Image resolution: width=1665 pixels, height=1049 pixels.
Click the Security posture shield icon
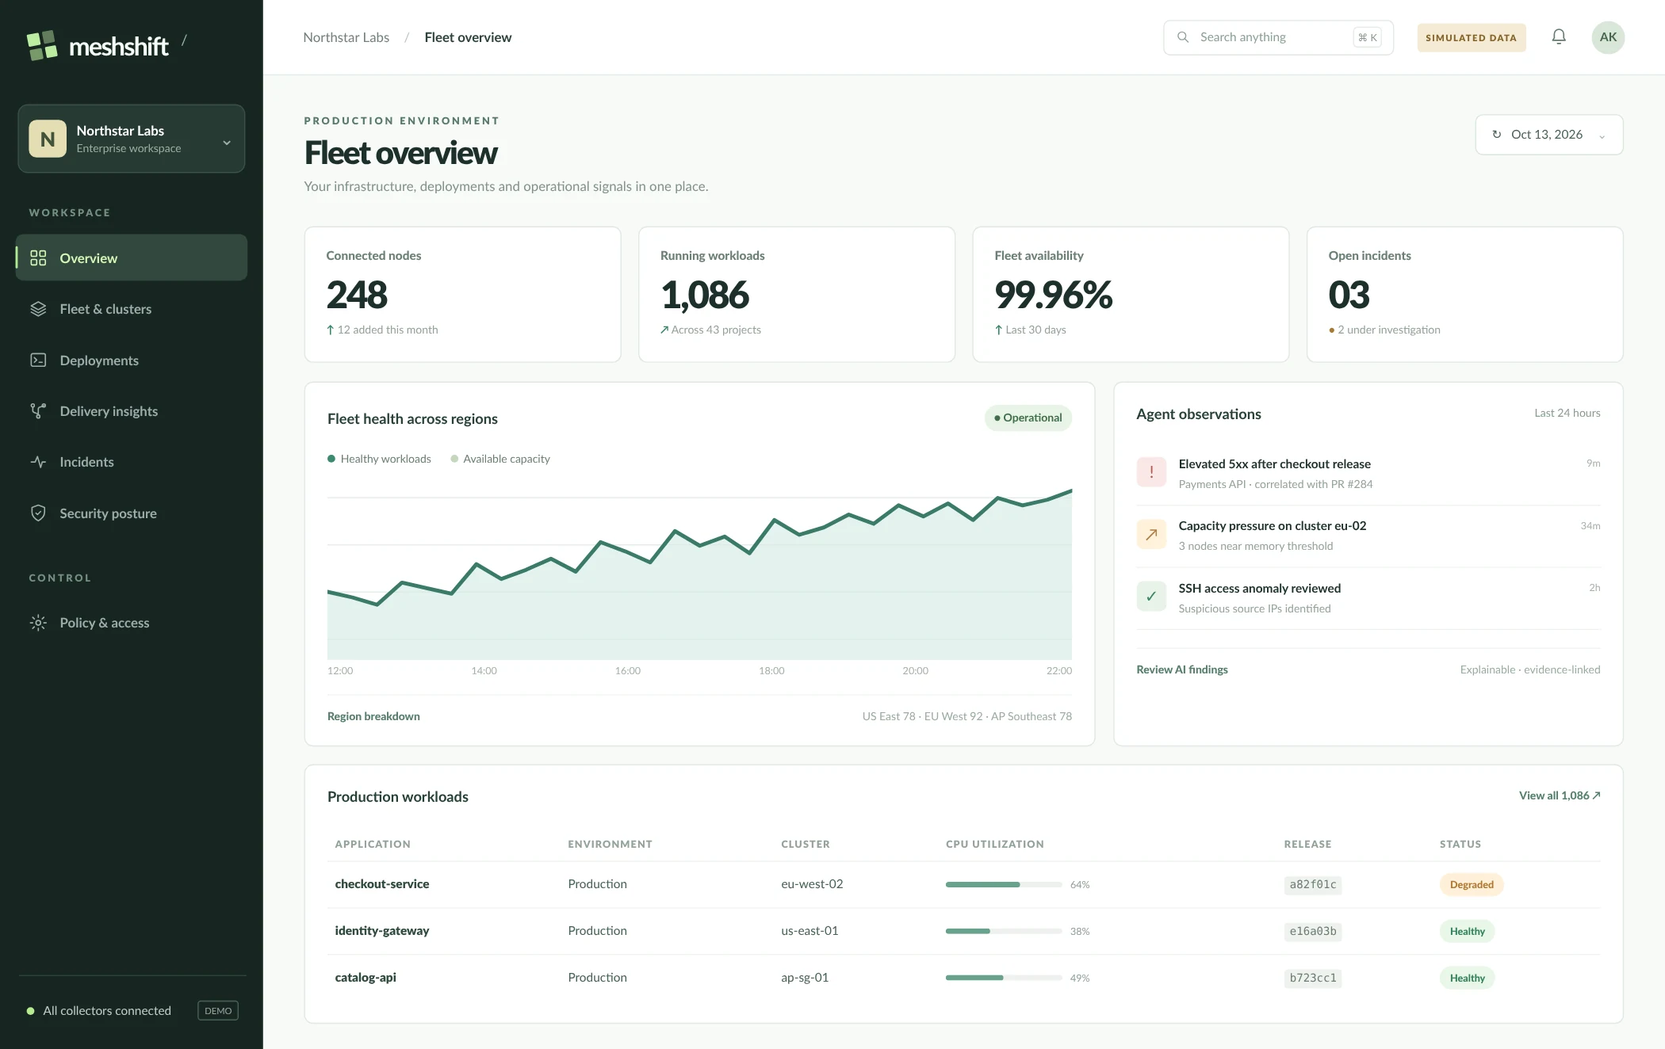coord(38,513)
